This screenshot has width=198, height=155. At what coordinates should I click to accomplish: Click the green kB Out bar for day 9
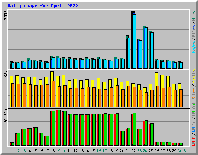pos(59,128)
